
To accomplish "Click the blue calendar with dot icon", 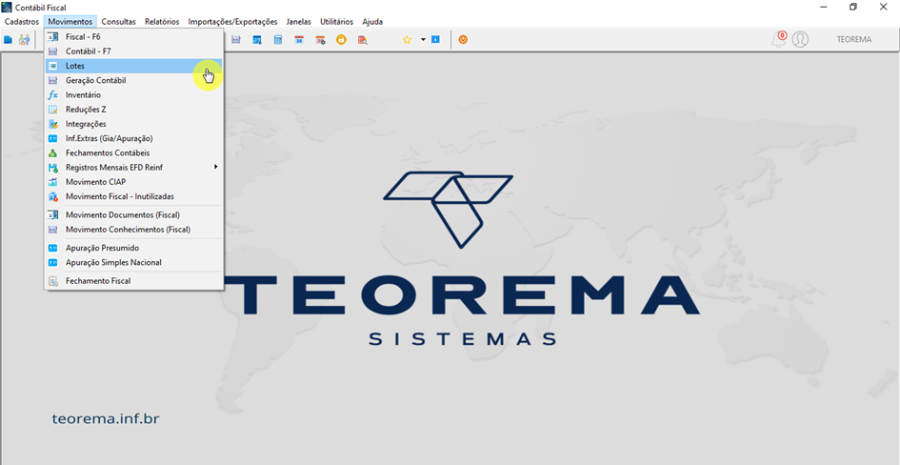I will click(x=257, y=40).
